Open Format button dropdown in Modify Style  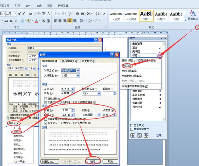point(13,123)
